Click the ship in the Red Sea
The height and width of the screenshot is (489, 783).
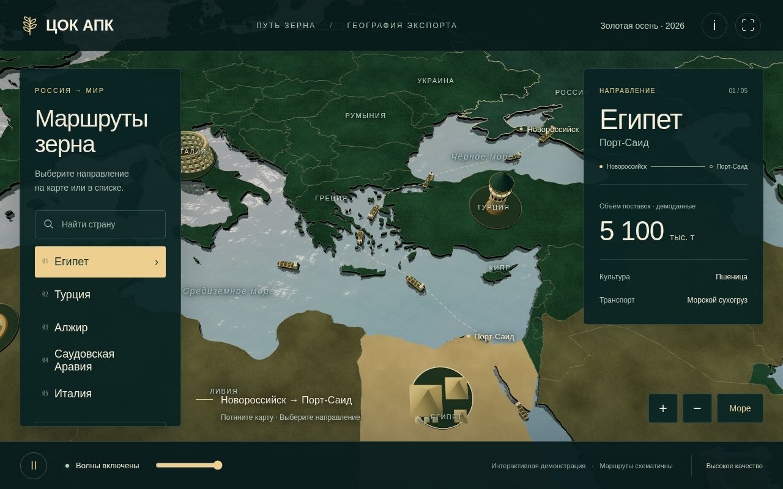pos(521,411)
